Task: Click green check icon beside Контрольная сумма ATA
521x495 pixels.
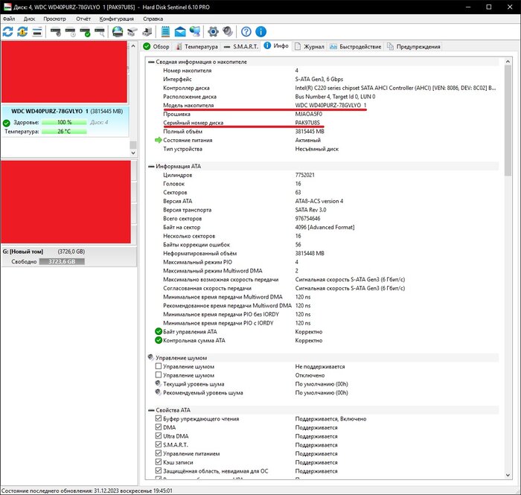Action: tap(159, 340)
